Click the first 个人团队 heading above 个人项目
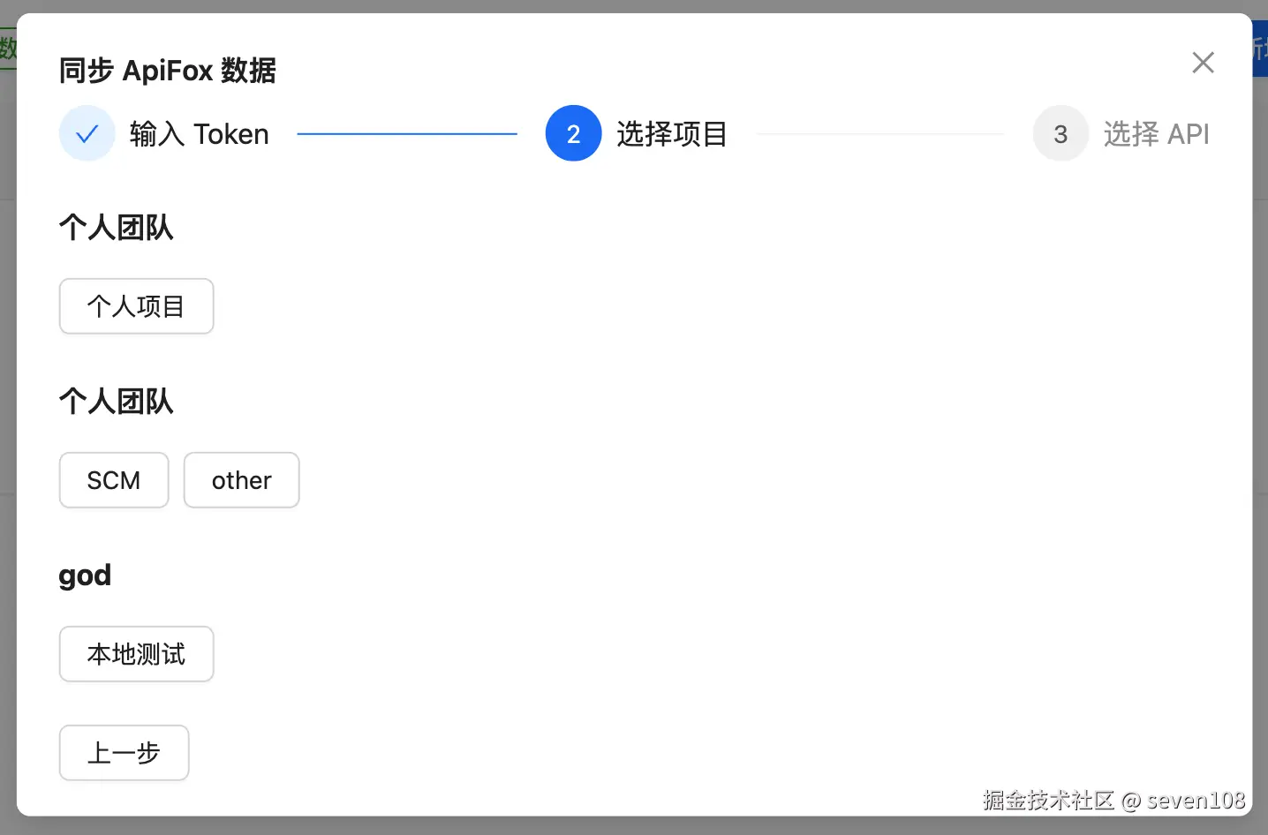This screenshot has height=835, width=1268. tap(117, 228)
